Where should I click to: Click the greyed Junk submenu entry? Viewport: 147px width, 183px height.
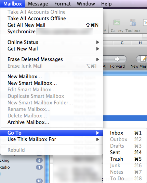125,165
